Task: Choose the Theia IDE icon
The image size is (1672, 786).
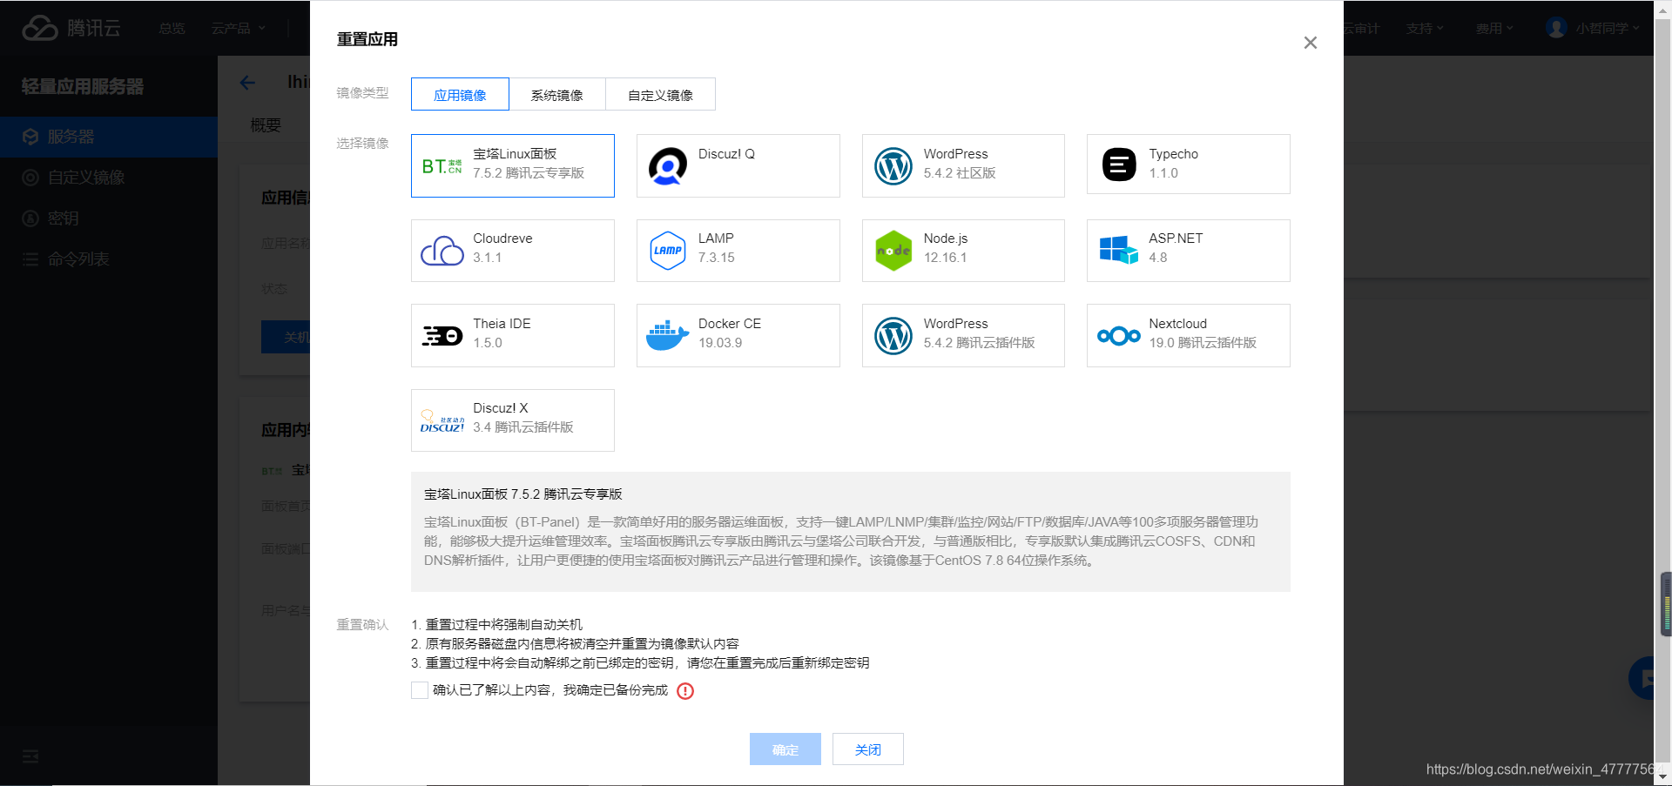Action: coord(442,335)
